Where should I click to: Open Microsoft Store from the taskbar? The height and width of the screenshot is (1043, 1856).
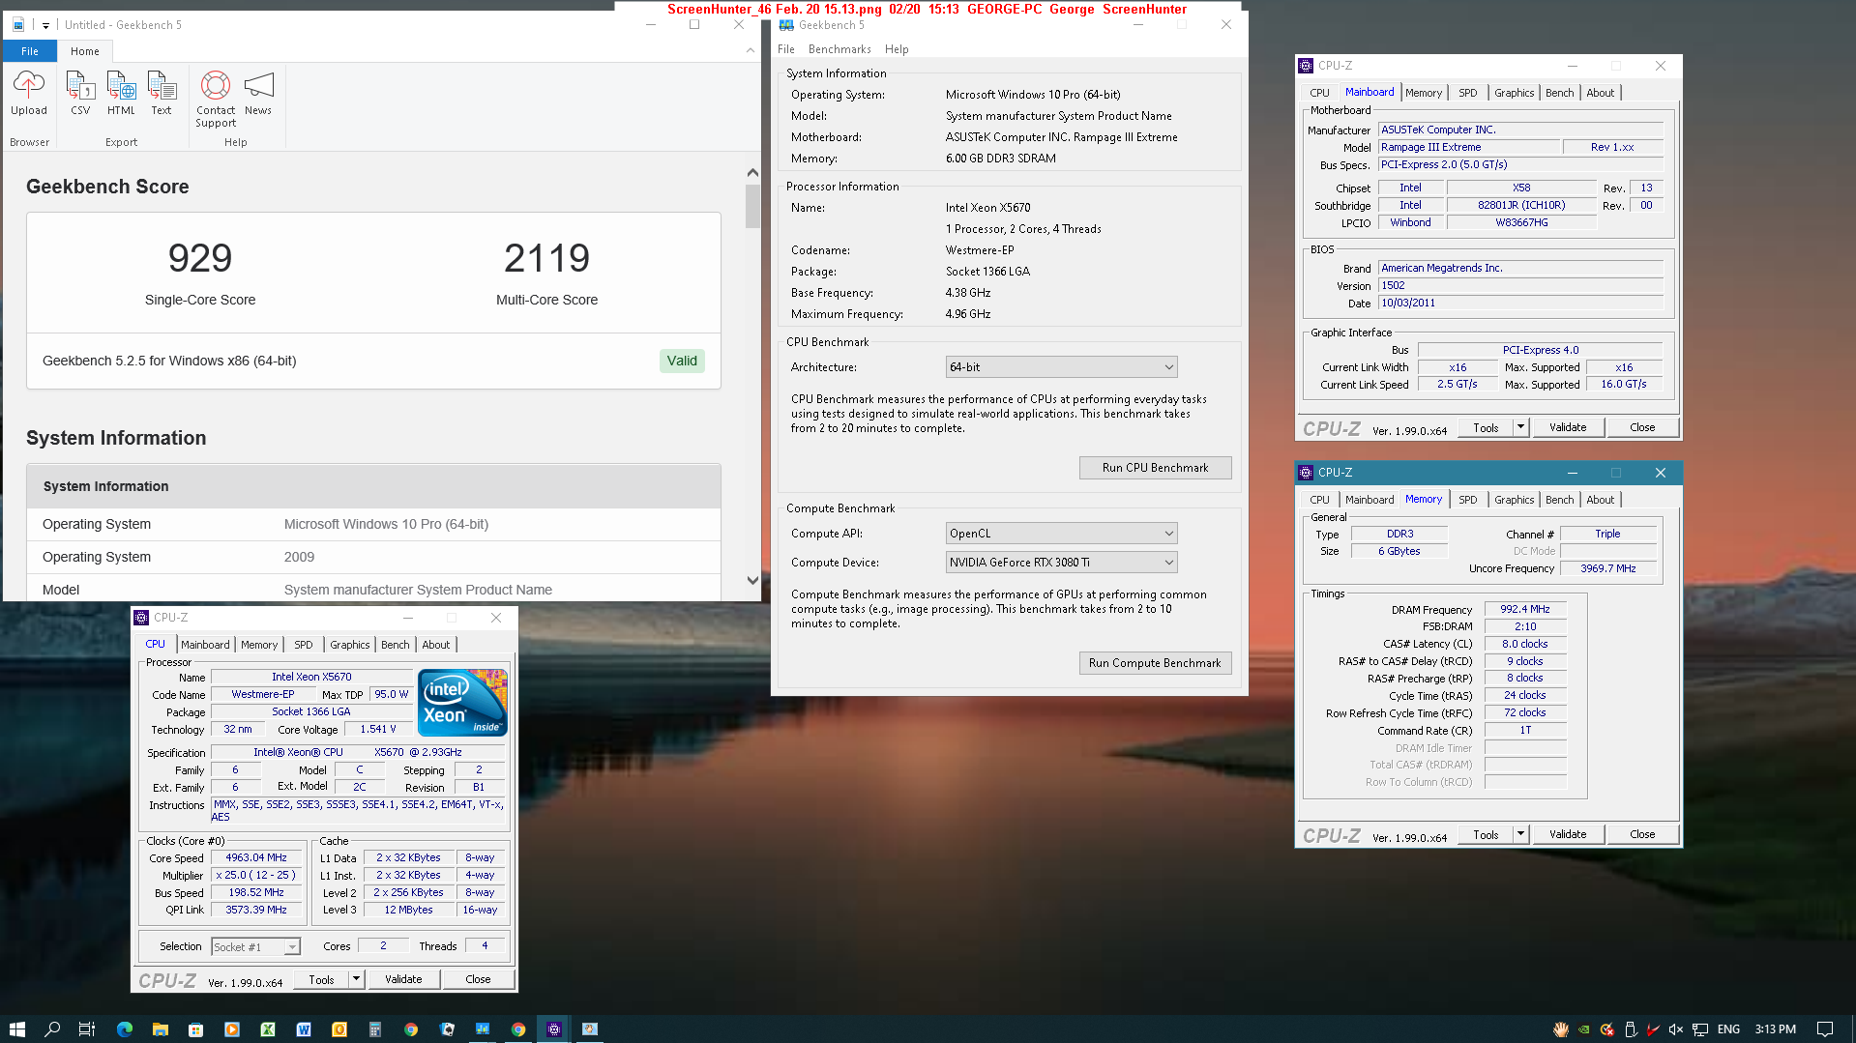click(x=196, y=1029)
